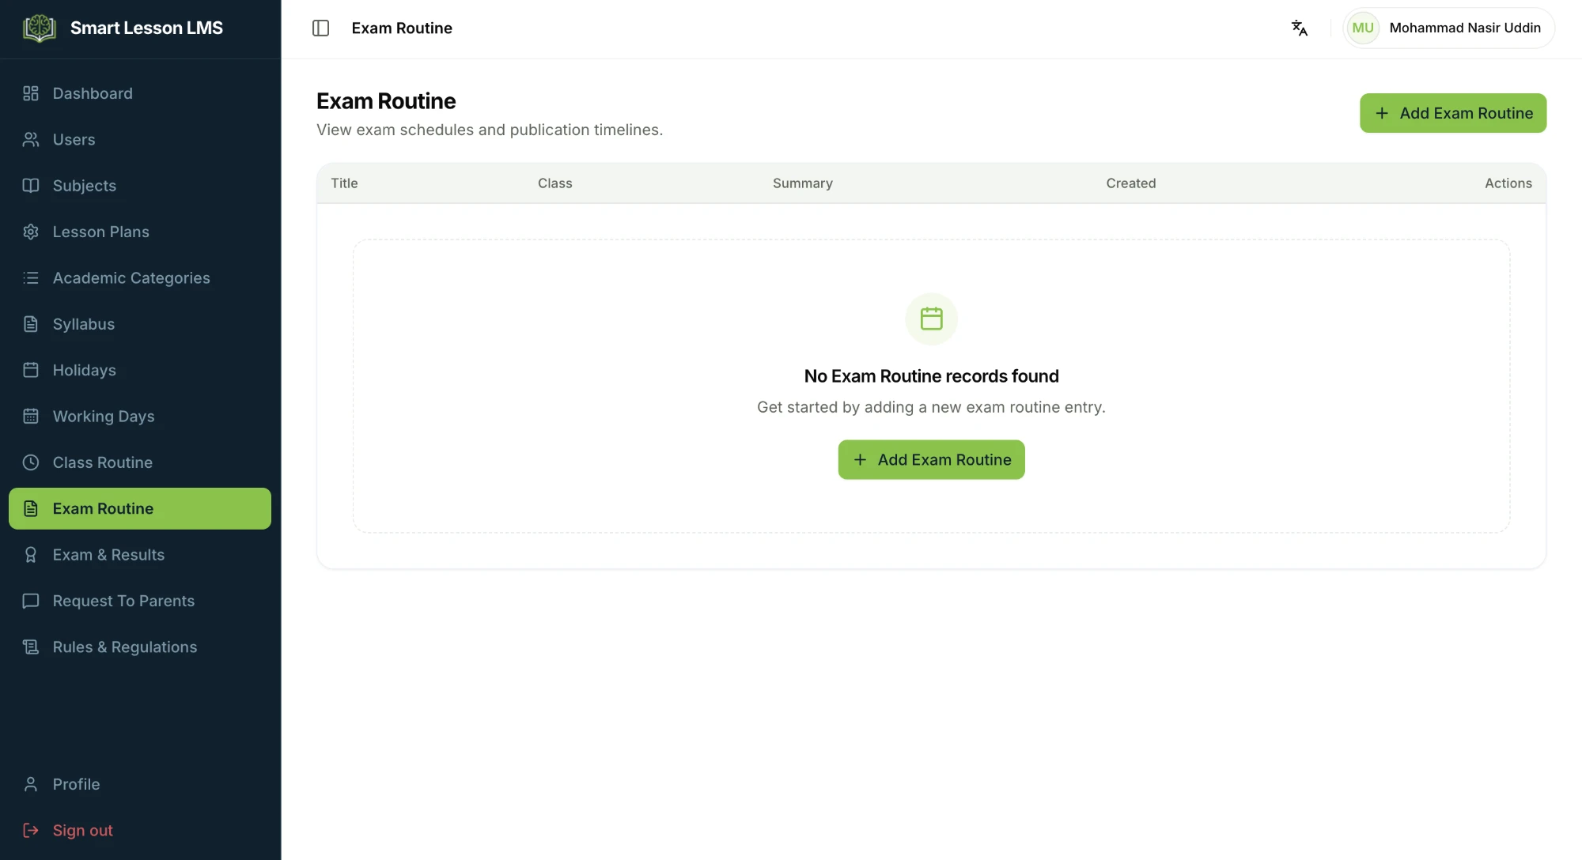Click the Rules & Regulations scroll icon

coord(31,647)
